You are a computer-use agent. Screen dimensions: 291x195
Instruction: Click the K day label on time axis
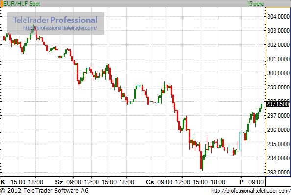(3, 182)
